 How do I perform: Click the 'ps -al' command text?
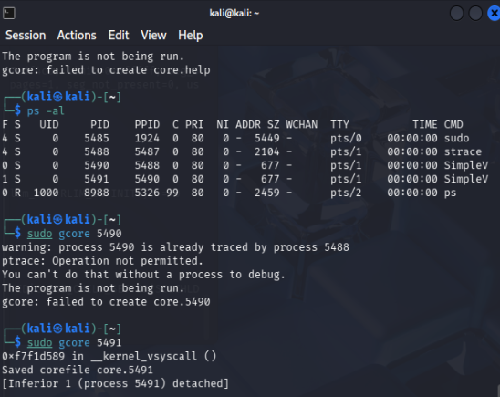click(x=46, y=110)
